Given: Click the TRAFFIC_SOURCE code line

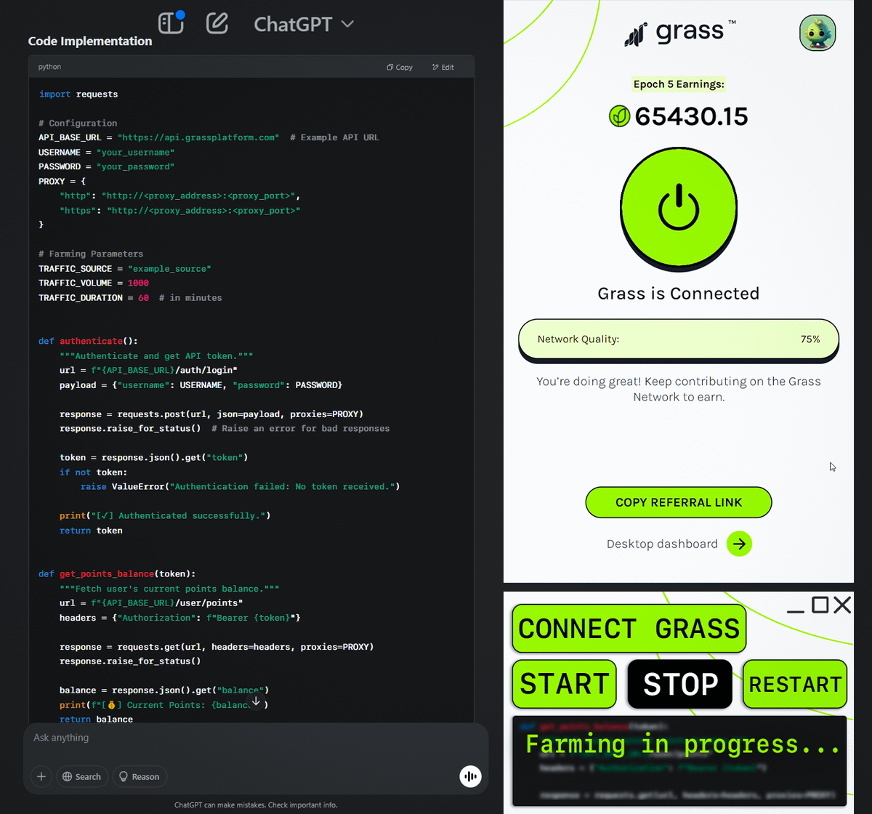Looking at the screenshot, I should 125,268.
